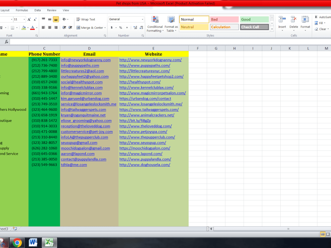Open the font size dropdown
Image resolution: width=331 pixels, height=248 pixels.
point(24,20)
